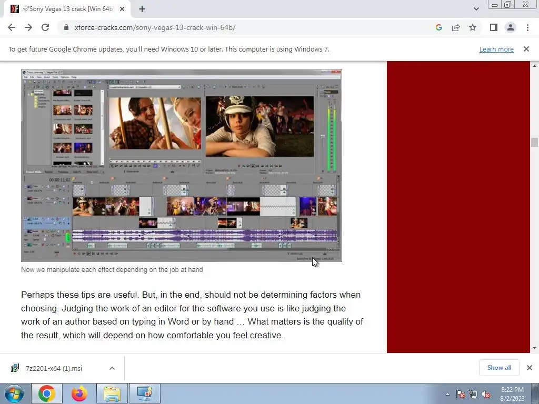Open the monitor app taskbar icon

click(x=144, y=393)
